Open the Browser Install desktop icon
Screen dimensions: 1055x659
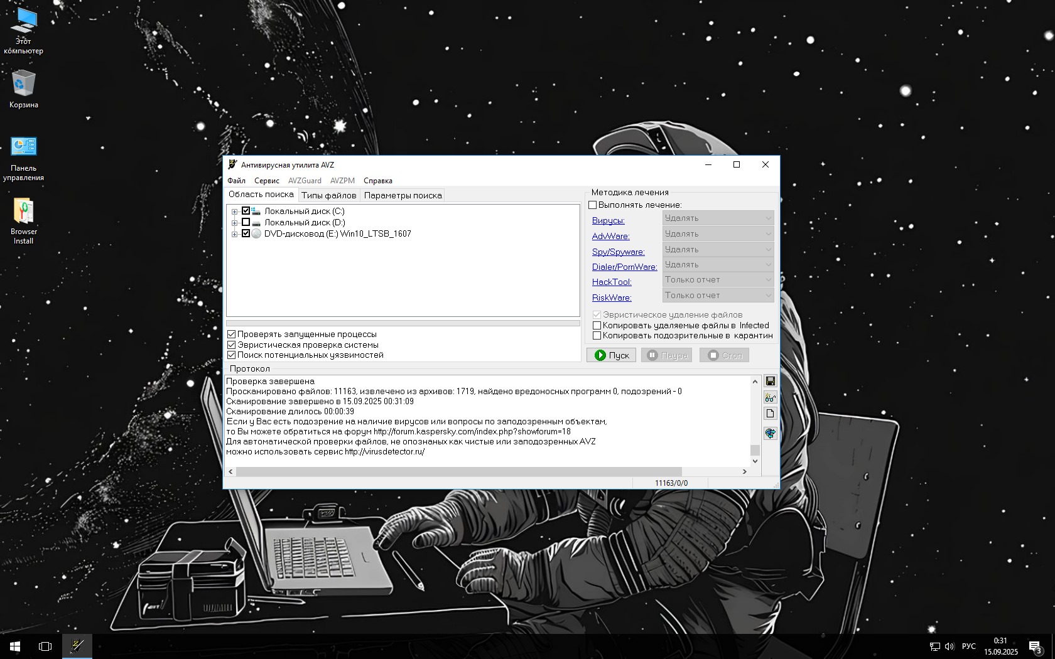[x=23, y=220]
